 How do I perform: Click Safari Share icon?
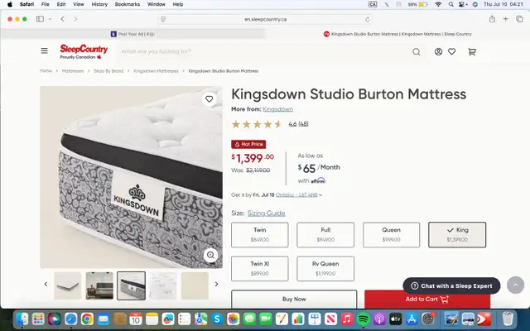click(492, 19)
